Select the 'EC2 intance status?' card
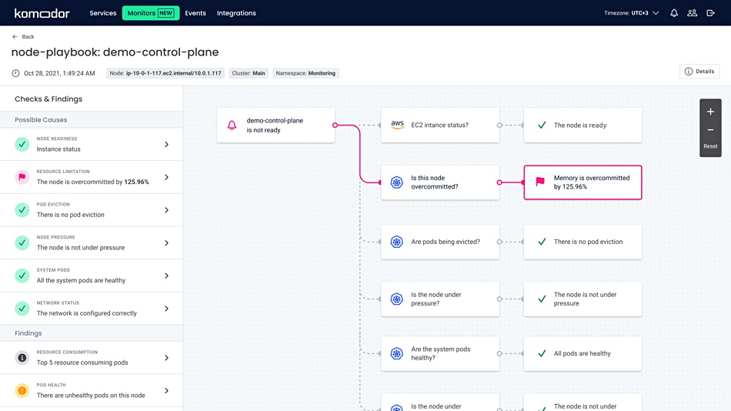731x411 pixels. 440,125
